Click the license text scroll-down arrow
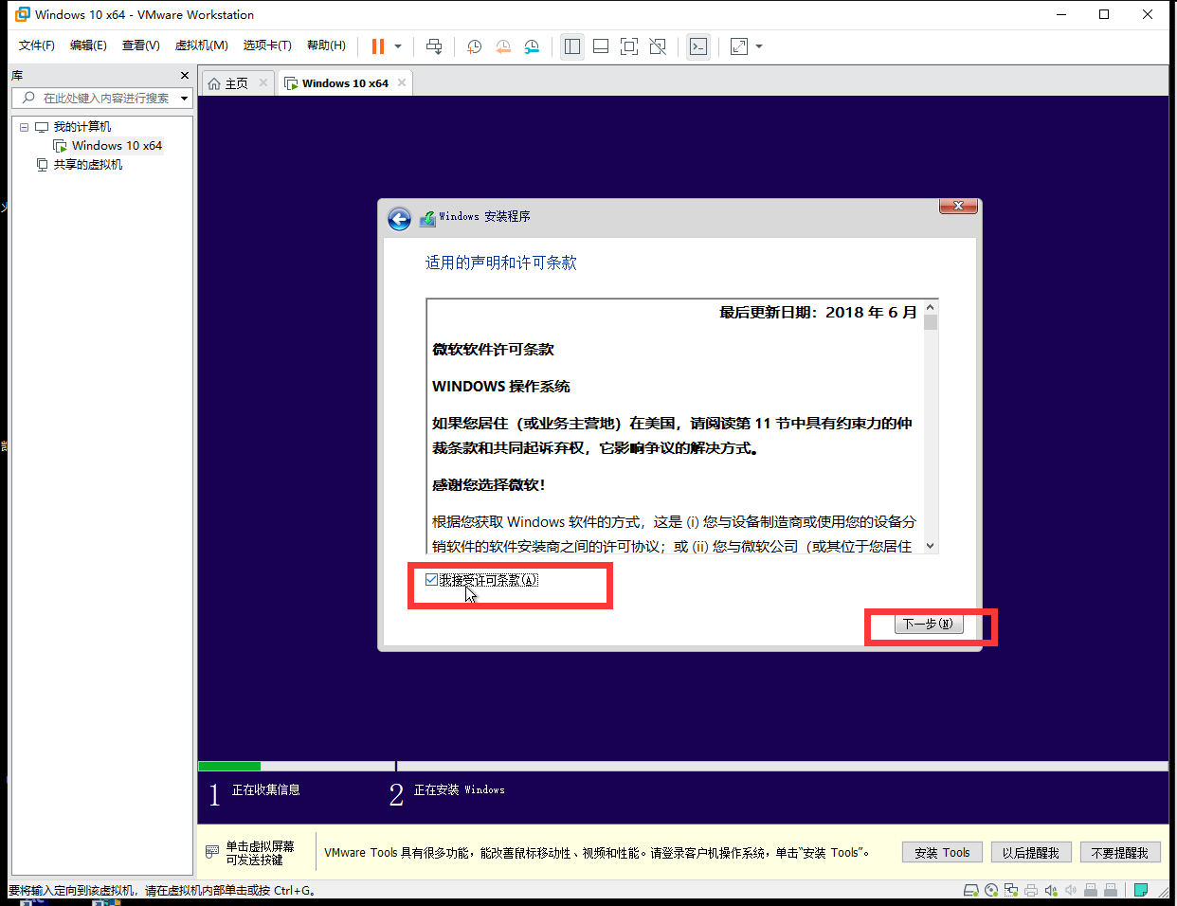This screenshot has width=1177, height=906. click(931, 546)
